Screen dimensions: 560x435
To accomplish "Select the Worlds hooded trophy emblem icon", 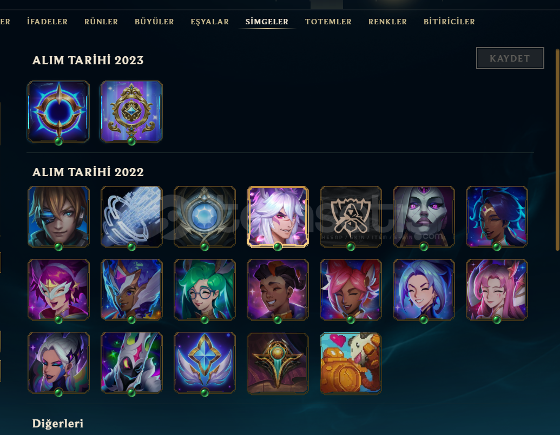I will coord(351,217).
